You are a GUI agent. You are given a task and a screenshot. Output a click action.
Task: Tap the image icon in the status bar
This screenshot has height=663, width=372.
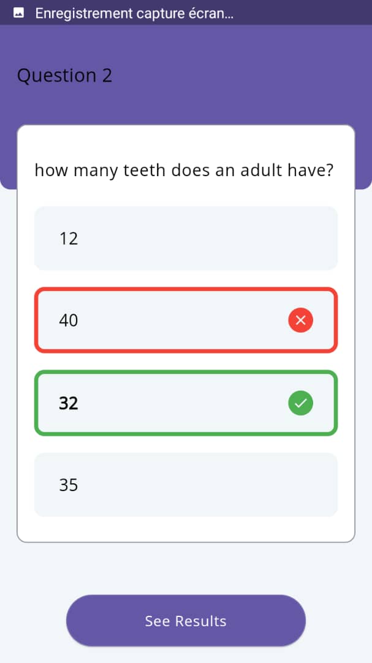point(18,13)
